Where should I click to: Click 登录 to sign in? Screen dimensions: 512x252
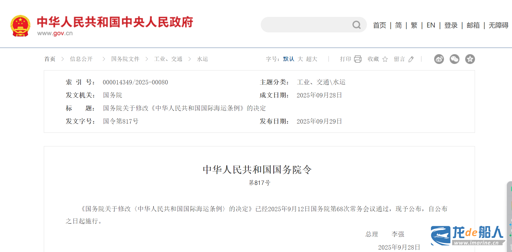[x=451, y=25]
